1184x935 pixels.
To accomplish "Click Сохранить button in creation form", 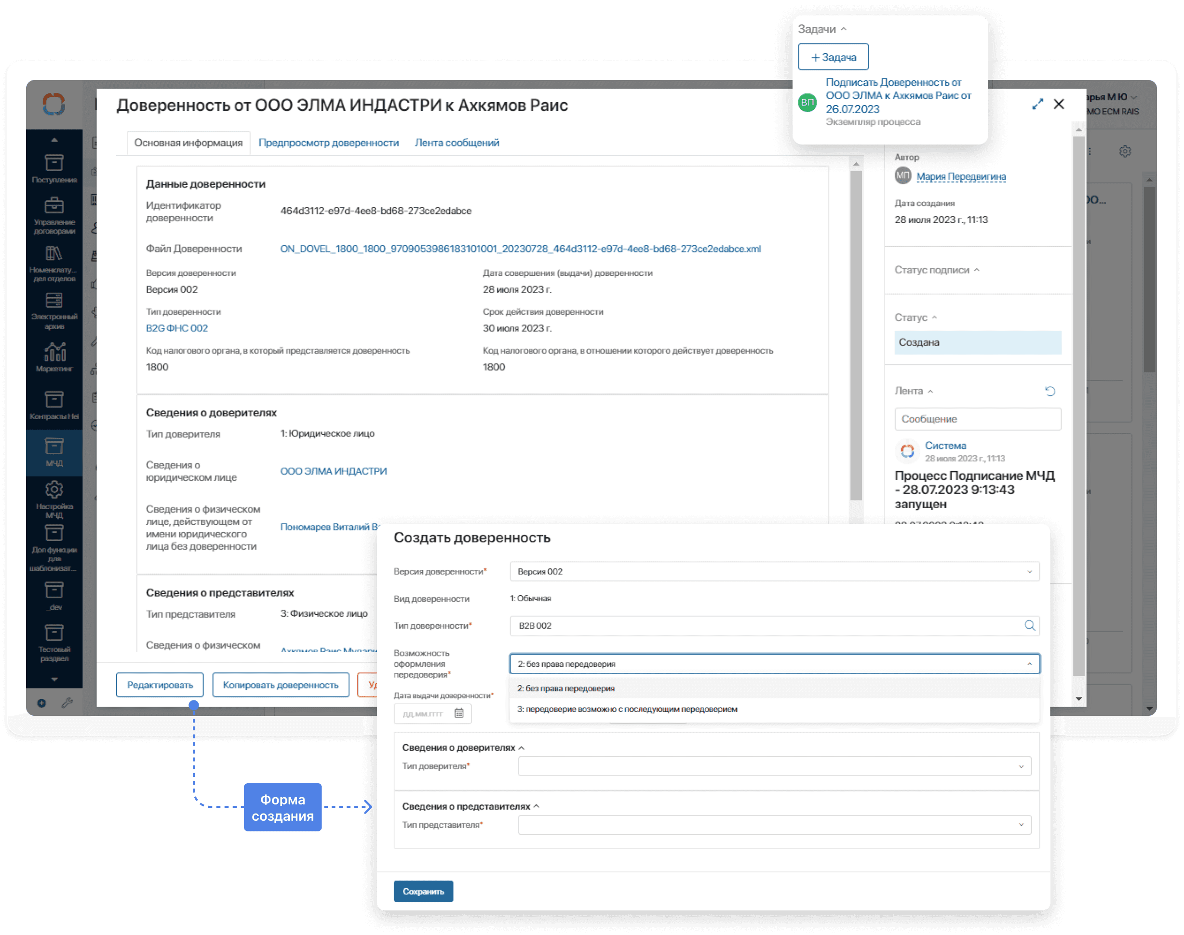I will pyautogui.click(x=423, y=891).
